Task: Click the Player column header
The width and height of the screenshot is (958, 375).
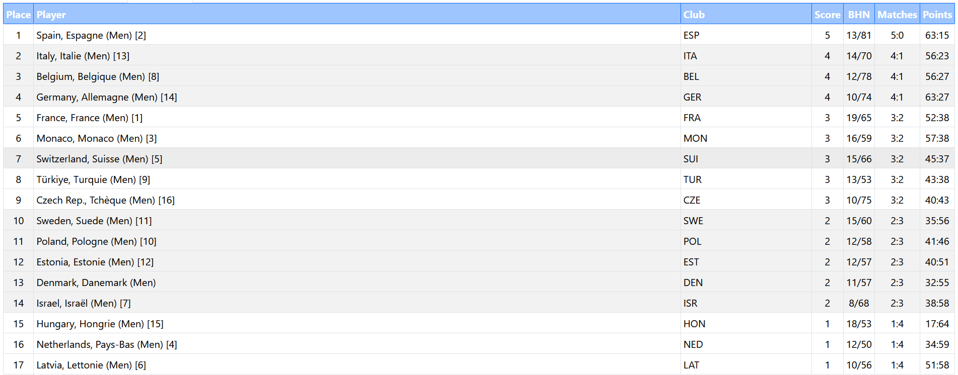Action: [x=51, y=15]
